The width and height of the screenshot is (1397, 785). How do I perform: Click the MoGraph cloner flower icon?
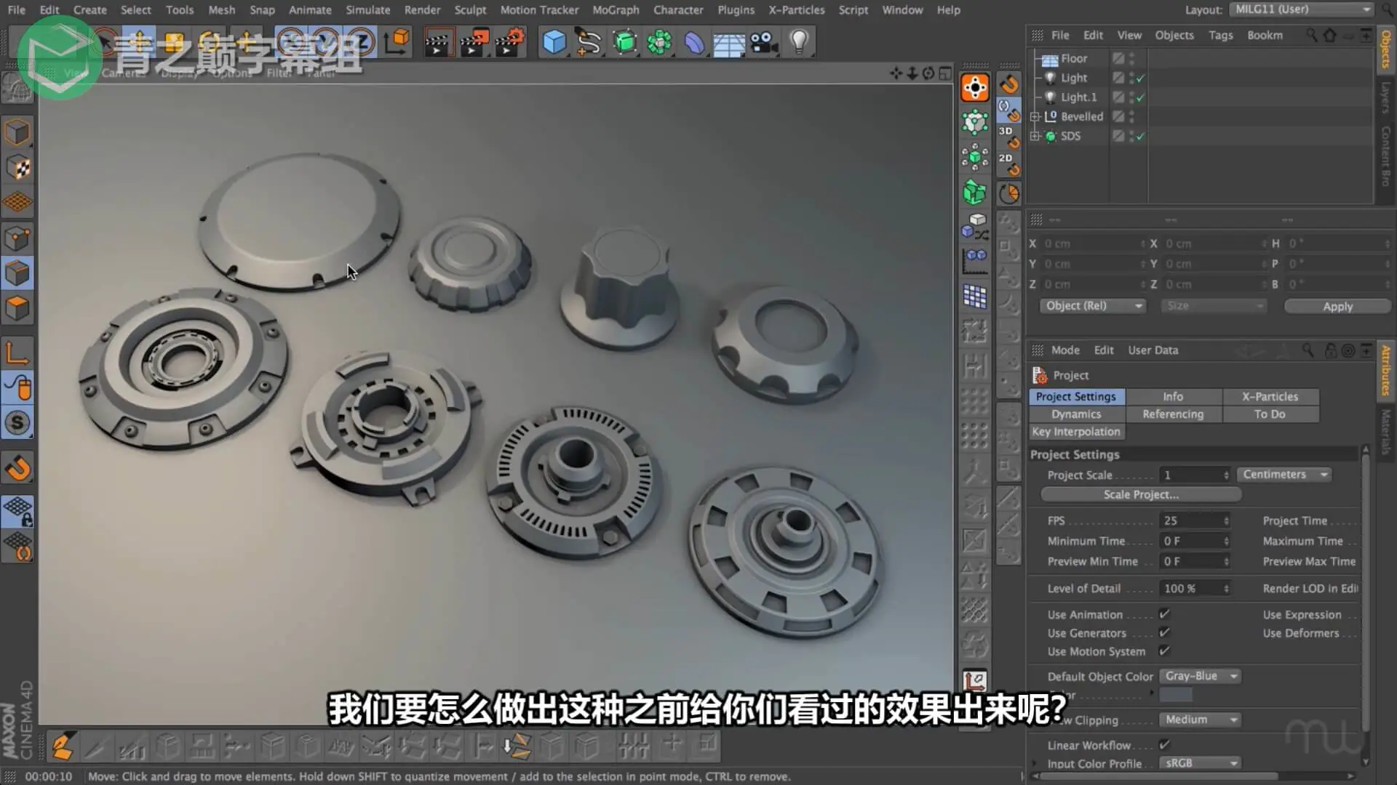click(659, 42)
